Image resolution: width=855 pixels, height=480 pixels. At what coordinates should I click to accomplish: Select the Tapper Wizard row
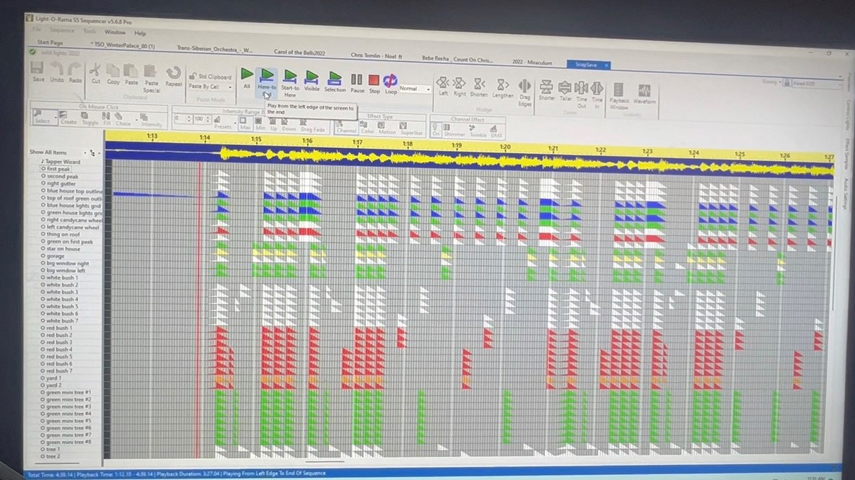61,162
